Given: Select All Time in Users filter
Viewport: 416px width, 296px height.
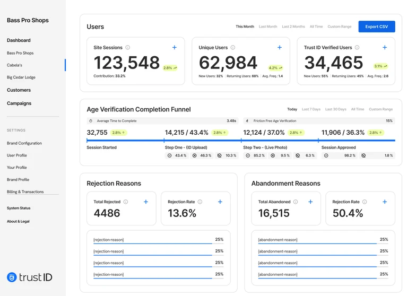Looking at the screenshot, I should click(x=316, y=27).
